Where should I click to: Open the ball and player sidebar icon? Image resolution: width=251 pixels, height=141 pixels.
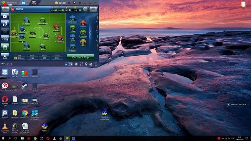point(5,56)
